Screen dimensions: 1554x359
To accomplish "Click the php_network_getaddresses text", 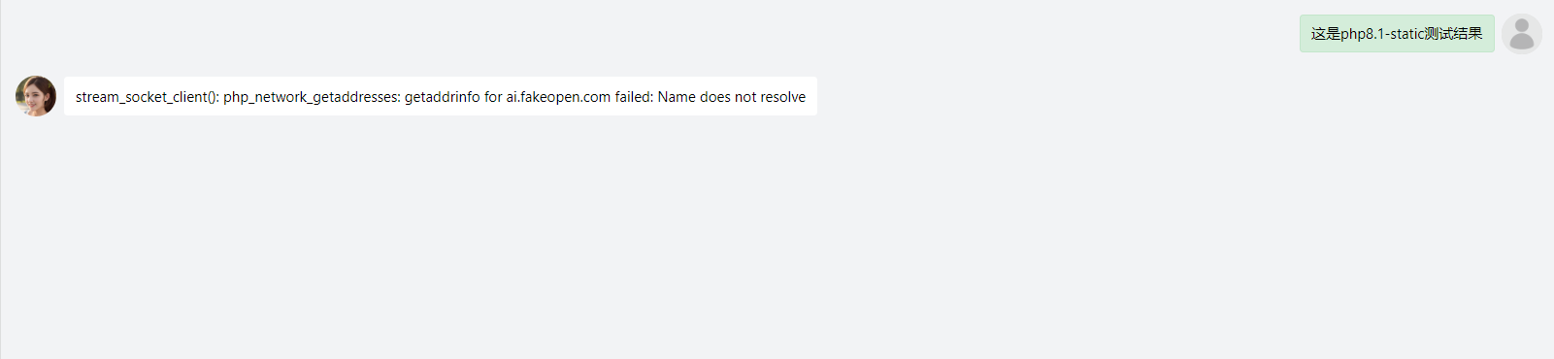I will pyautogui.click(x=312, y=97).
